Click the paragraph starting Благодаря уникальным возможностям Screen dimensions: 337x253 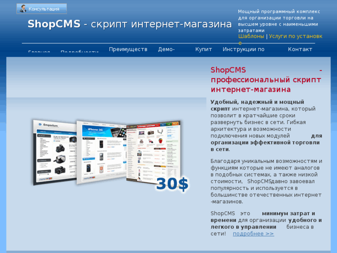point(266,182)
